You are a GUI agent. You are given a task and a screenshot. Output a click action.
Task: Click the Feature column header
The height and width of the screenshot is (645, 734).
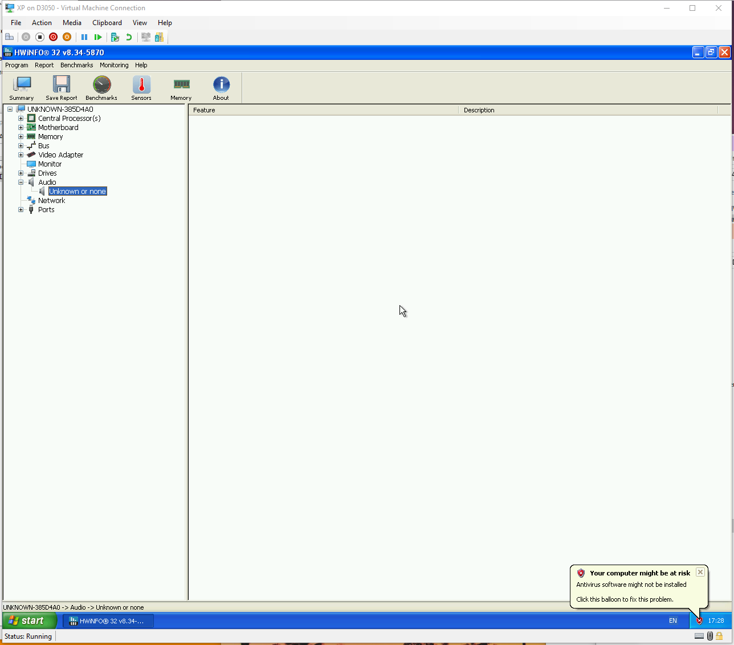click(323, 110)
